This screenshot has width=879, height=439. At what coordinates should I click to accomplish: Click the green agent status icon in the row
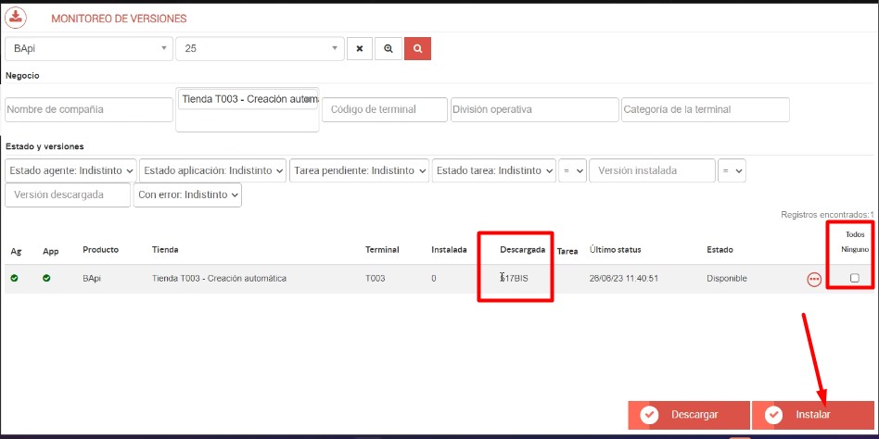[x=15, y=278]
